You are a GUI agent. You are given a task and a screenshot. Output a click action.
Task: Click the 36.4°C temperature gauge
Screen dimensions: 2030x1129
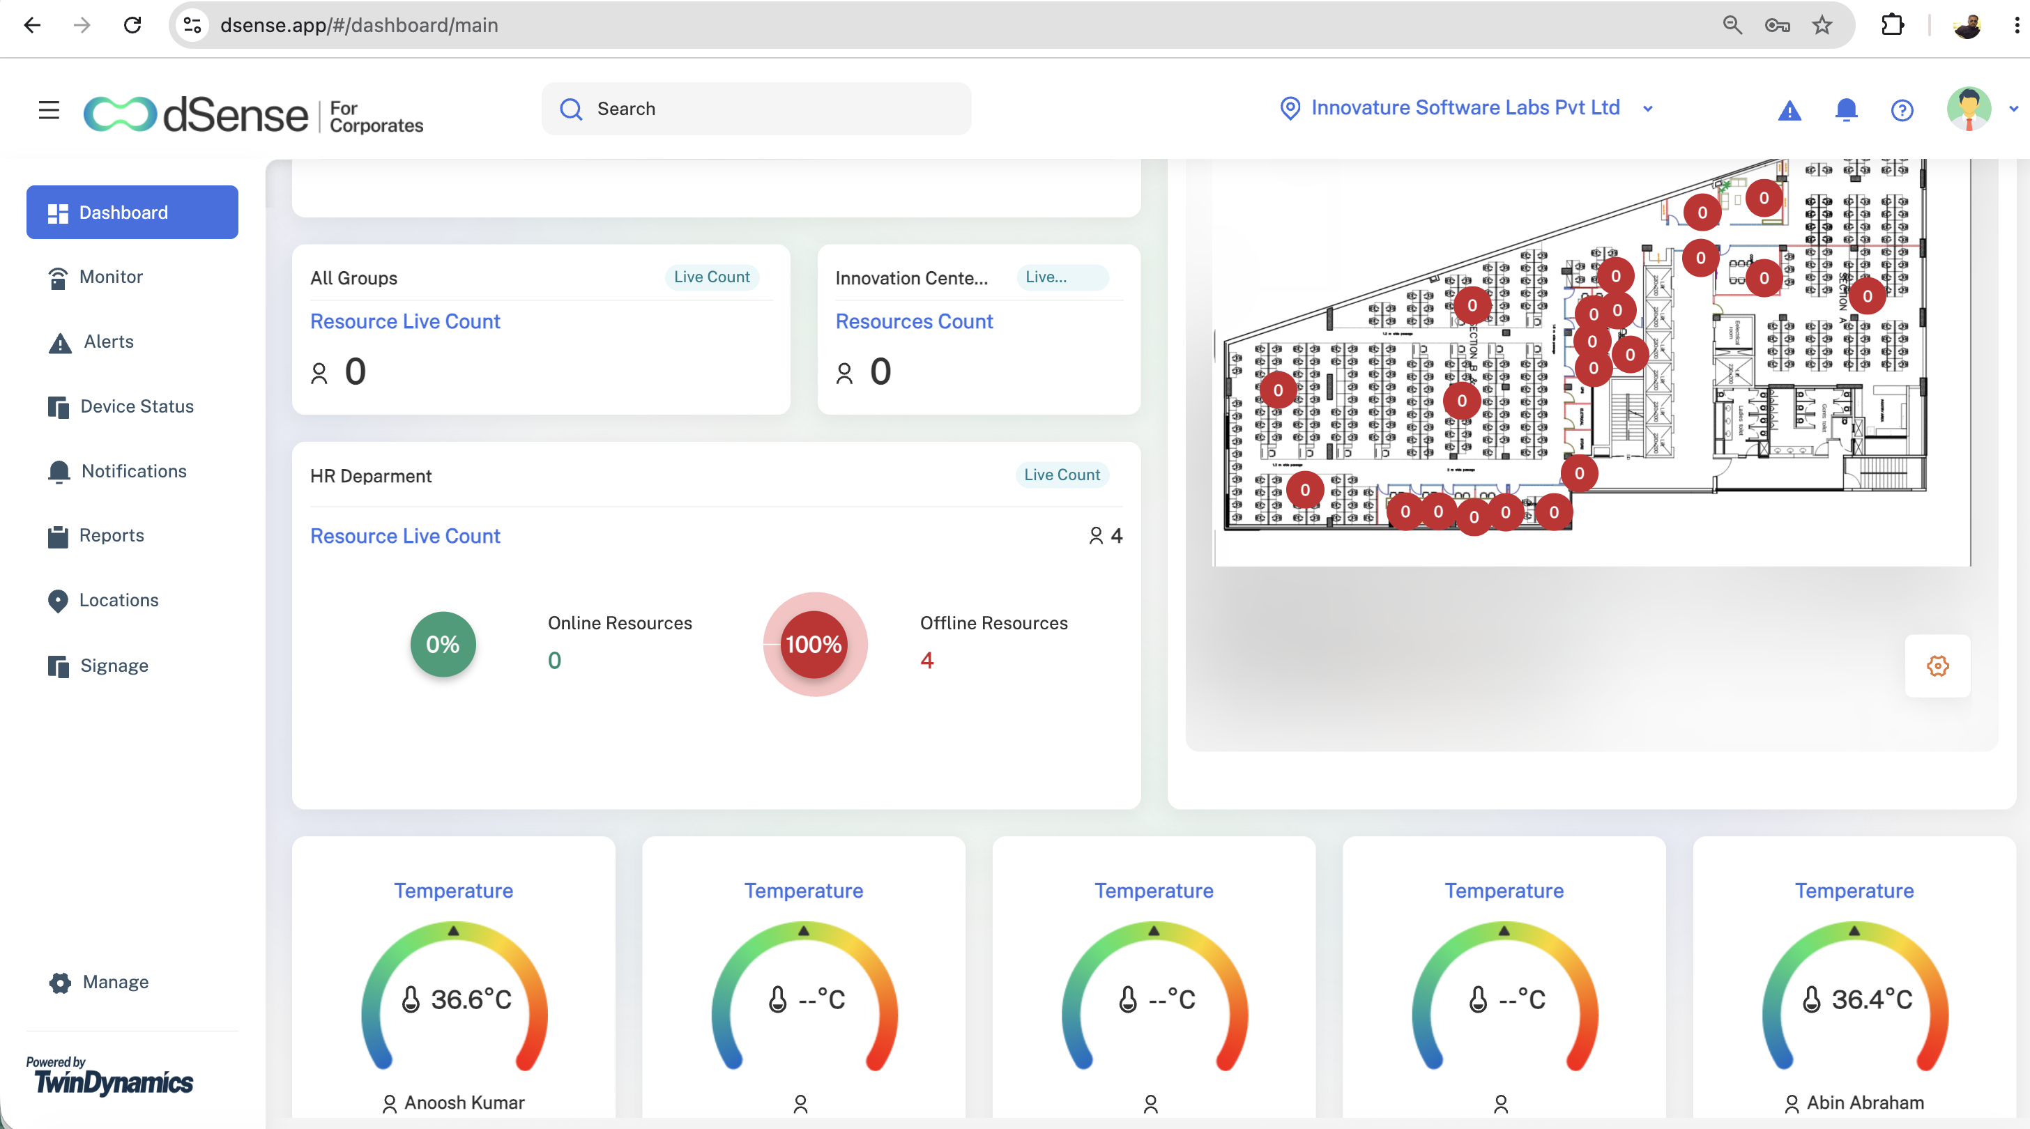[x=1855, y=997]
